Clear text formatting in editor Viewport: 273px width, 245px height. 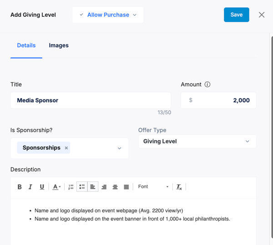pyautogui.click(x=179, y=187)
